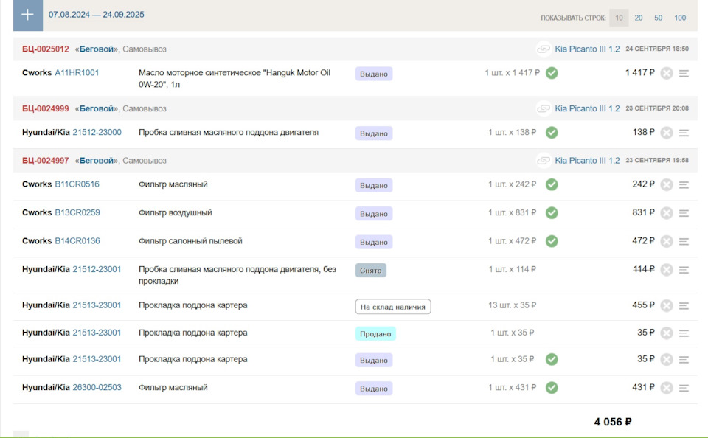Click the green check on 26300-02503 row
The image size is (708, 438).
click(x=552, y=387)
